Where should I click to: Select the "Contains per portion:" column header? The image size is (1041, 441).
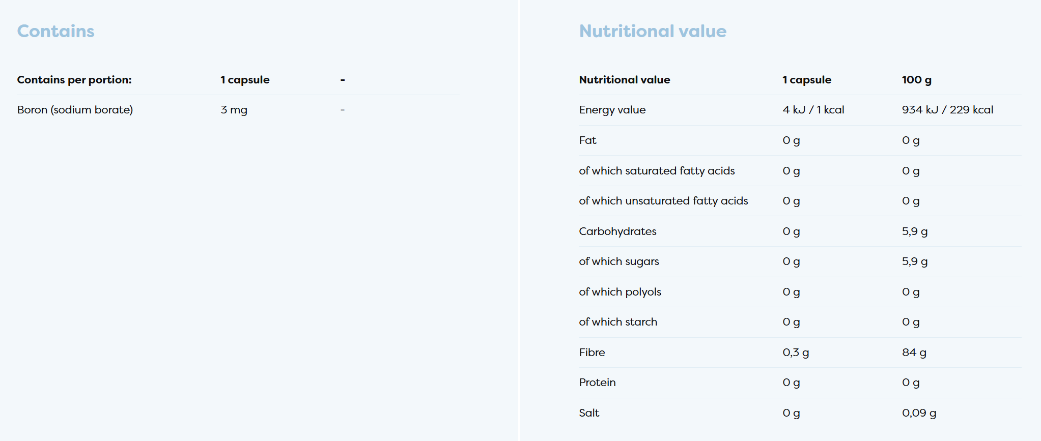(x=74, y=80)
